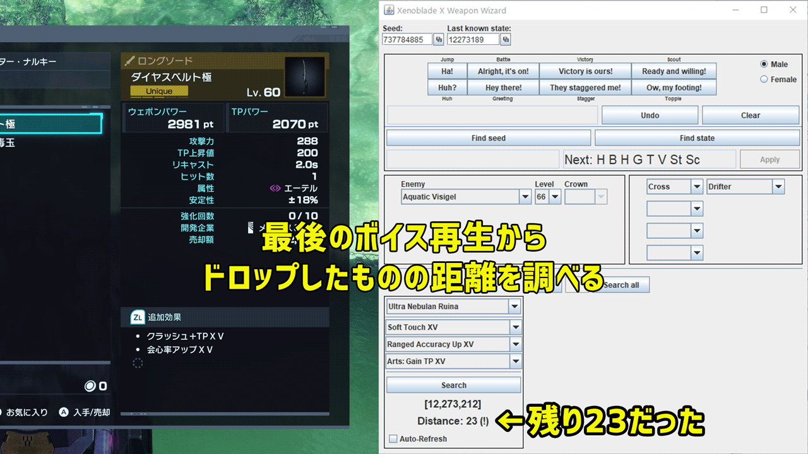Image resolution: width=808 pixels, height=454 pixels.
Task: Expand the Level dropdown set to 66
Action: (555, 197)
